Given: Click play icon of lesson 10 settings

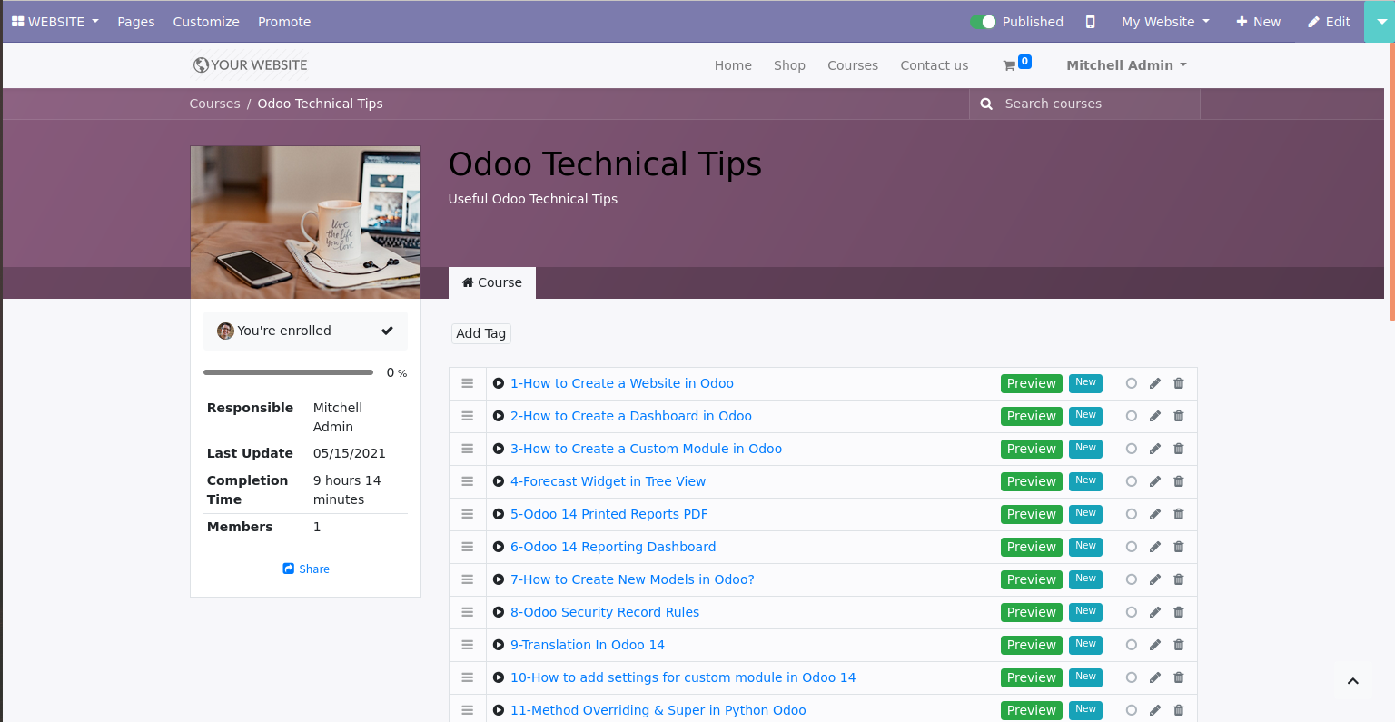Looking at the screenshot, I should (499, 677).
